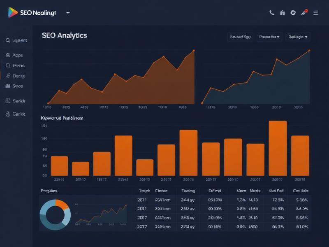
Task: Click the solid filled square sidebar icon
Action: [x=8, y=86]
